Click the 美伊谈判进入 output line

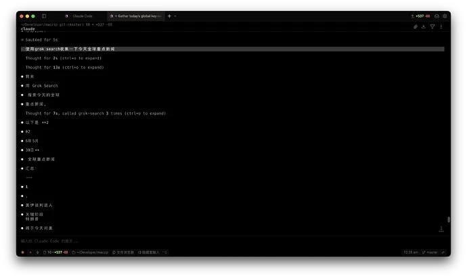pos(39,205)
